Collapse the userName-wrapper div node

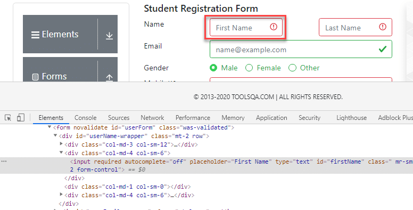55,135
